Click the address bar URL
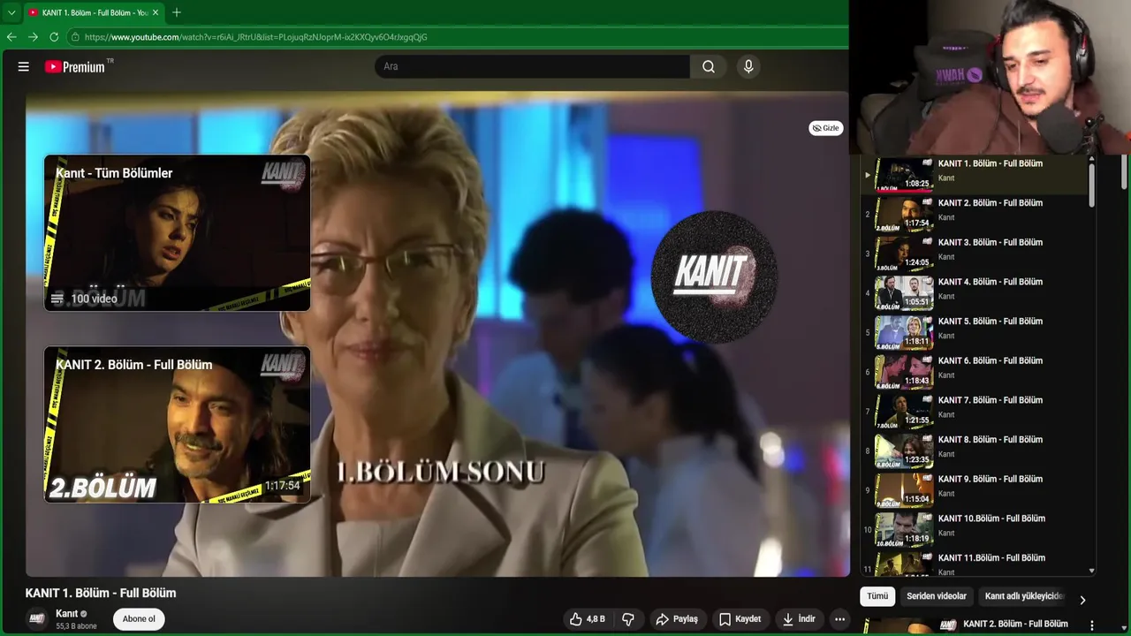Image resolution: width=1131 pixels, height=636 pixels. coord(256,37)
